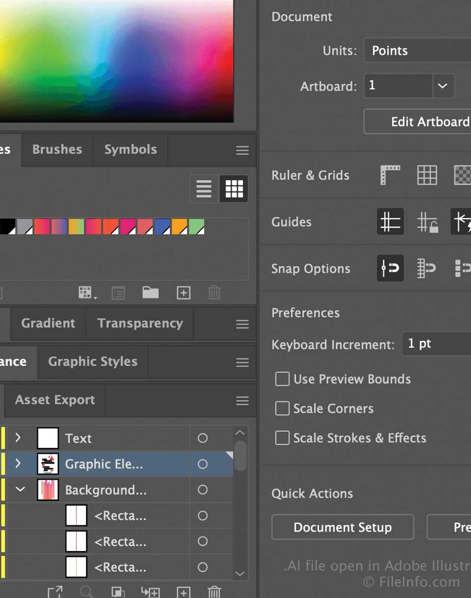Toggle the grid display icon
The width and height of the screenshot is (471, 598).
pos(427,175)
